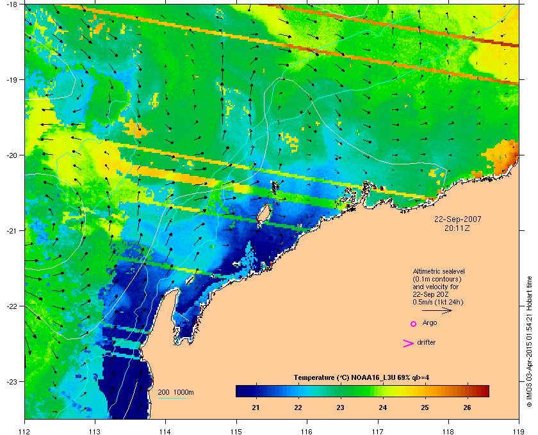Click the 'Altimetric sealevel' legend text

[x=439, y=271]
